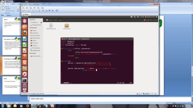Select PowerPoint slide thumbnail titled Next
Image resolution: width=193 pixels, height=108 pixels.
[x=11, y=85]
